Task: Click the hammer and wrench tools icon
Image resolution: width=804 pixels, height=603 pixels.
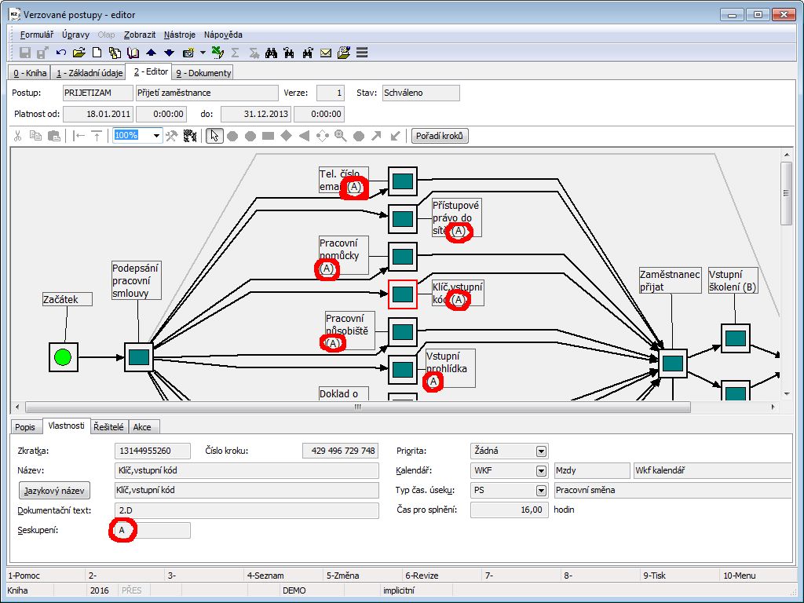Action: 171,136
